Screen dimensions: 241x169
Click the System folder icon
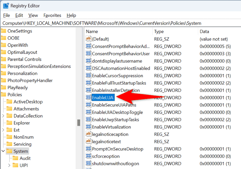9,151
